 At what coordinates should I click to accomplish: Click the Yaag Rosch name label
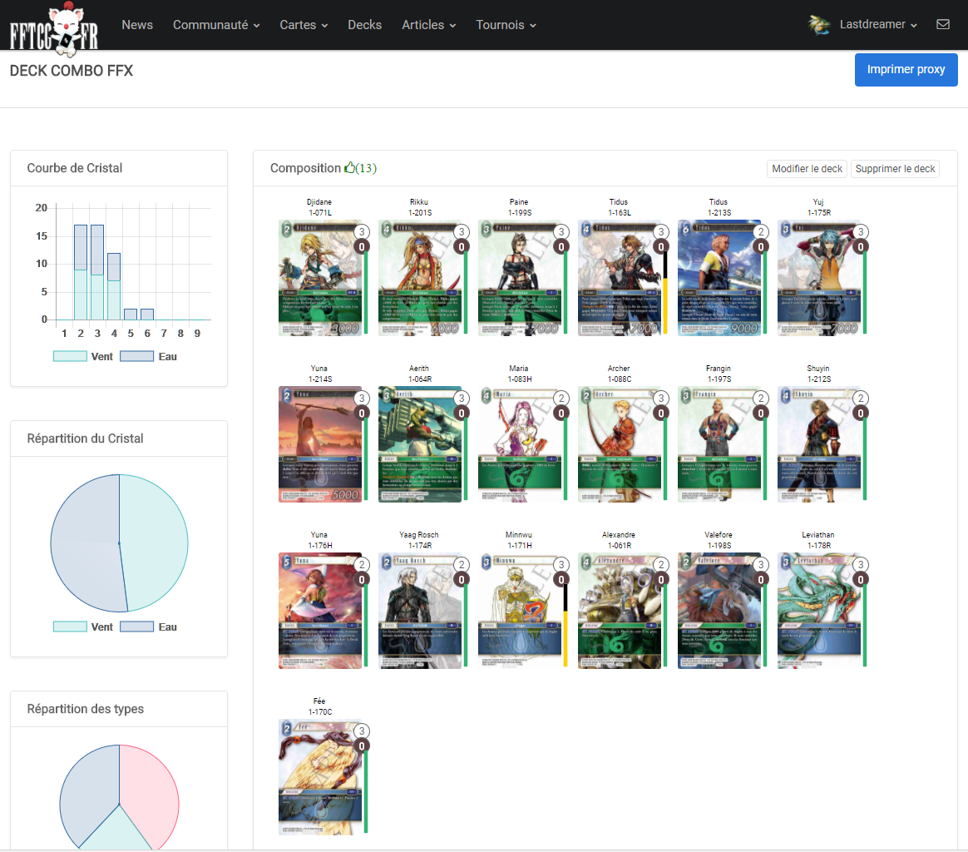pos(419,535)
